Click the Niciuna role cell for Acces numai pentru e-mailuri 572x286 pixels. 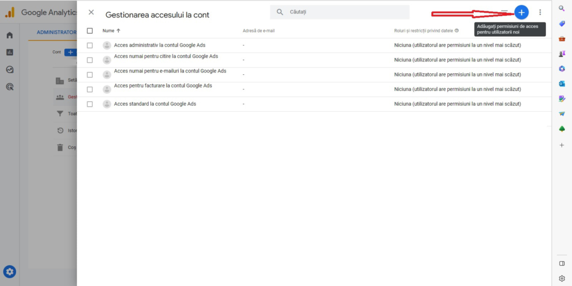coord(457,74)
